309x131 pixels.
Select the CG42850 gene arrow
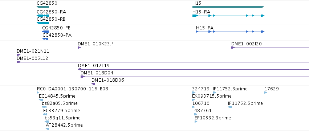[x=43, y=7]
